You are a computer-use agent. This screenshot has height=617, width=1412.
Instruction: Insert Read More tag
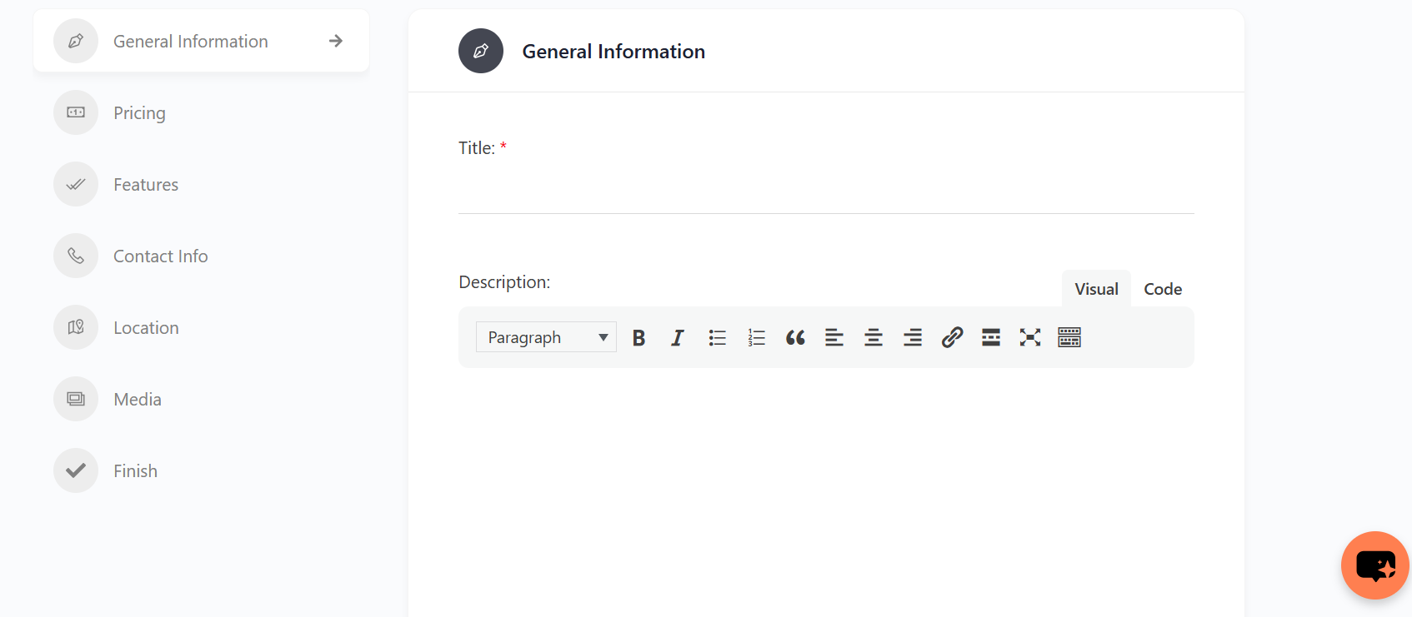click(991, 337)
